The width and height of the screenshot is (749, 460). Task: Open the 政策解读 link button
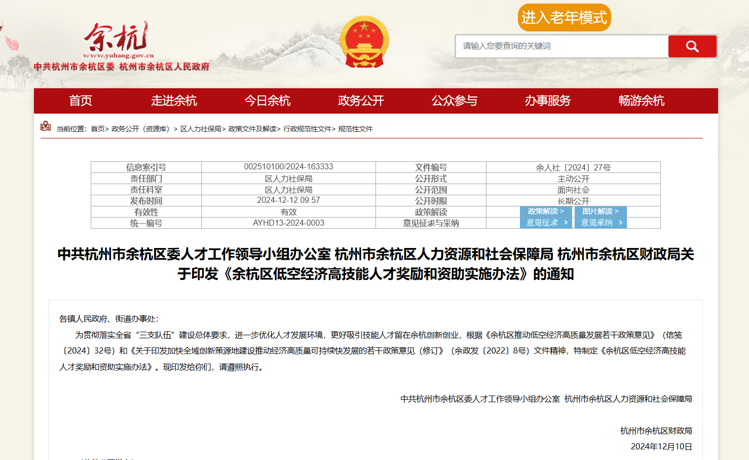coord(546,211)
